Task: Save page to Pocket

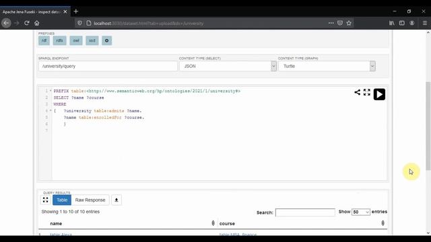Action: [340, 23]
